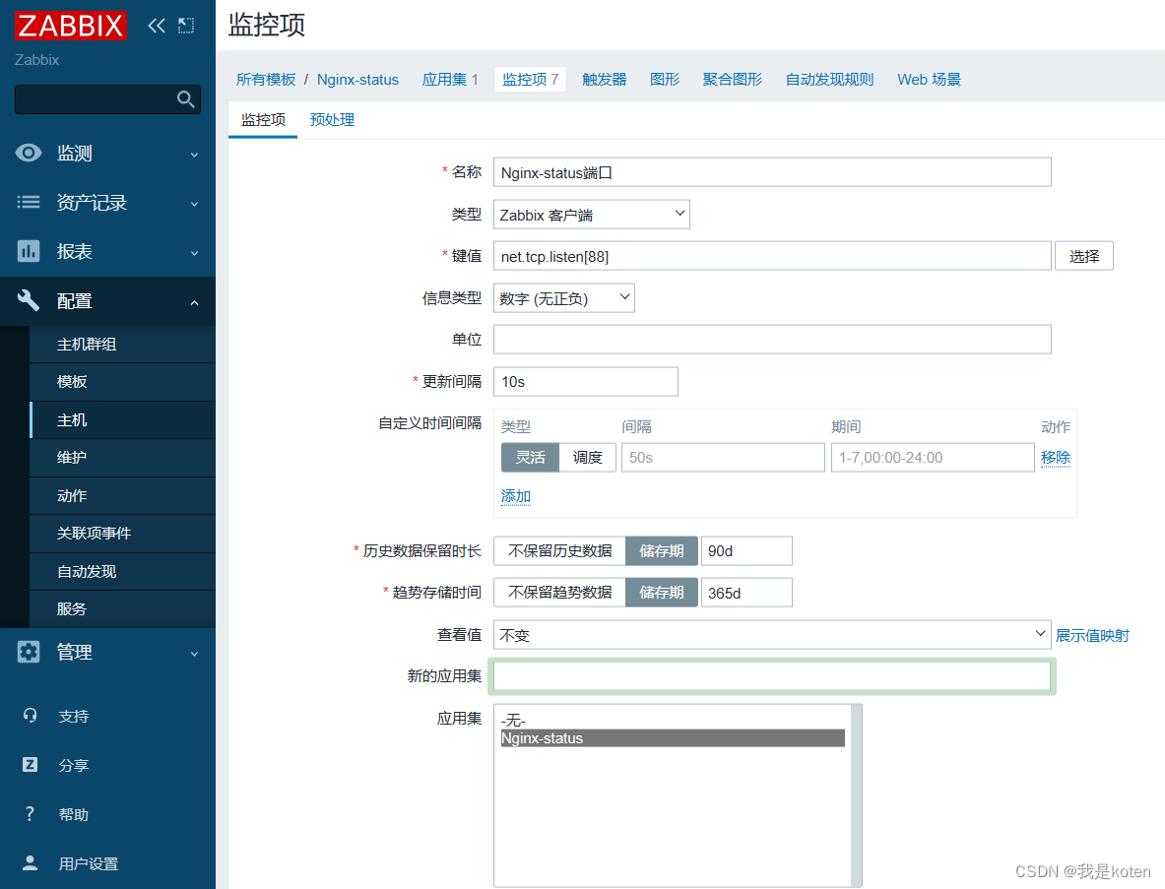Expand the 查看值 dropdown
Viewport: 1165px width, 889px height.
coord(771,635)
